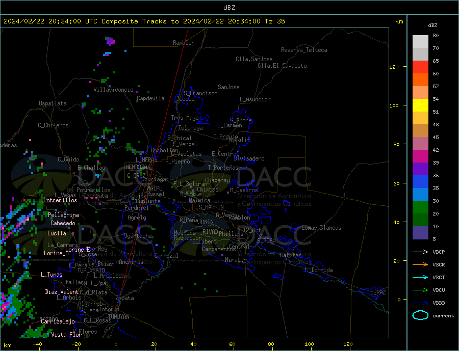Image resolution: width=459 pixels, height=351 pixels.
Task: Click the pink Potrerillos station label
Action: [60, 200]
